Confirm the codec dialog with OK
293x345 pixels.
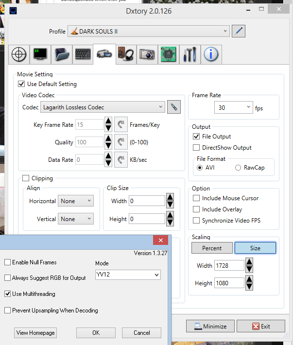96,333
